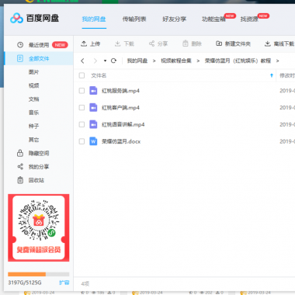295x295 pixels.
Task: Click the orange storage usage bar
Action: (x=27, y=274)
